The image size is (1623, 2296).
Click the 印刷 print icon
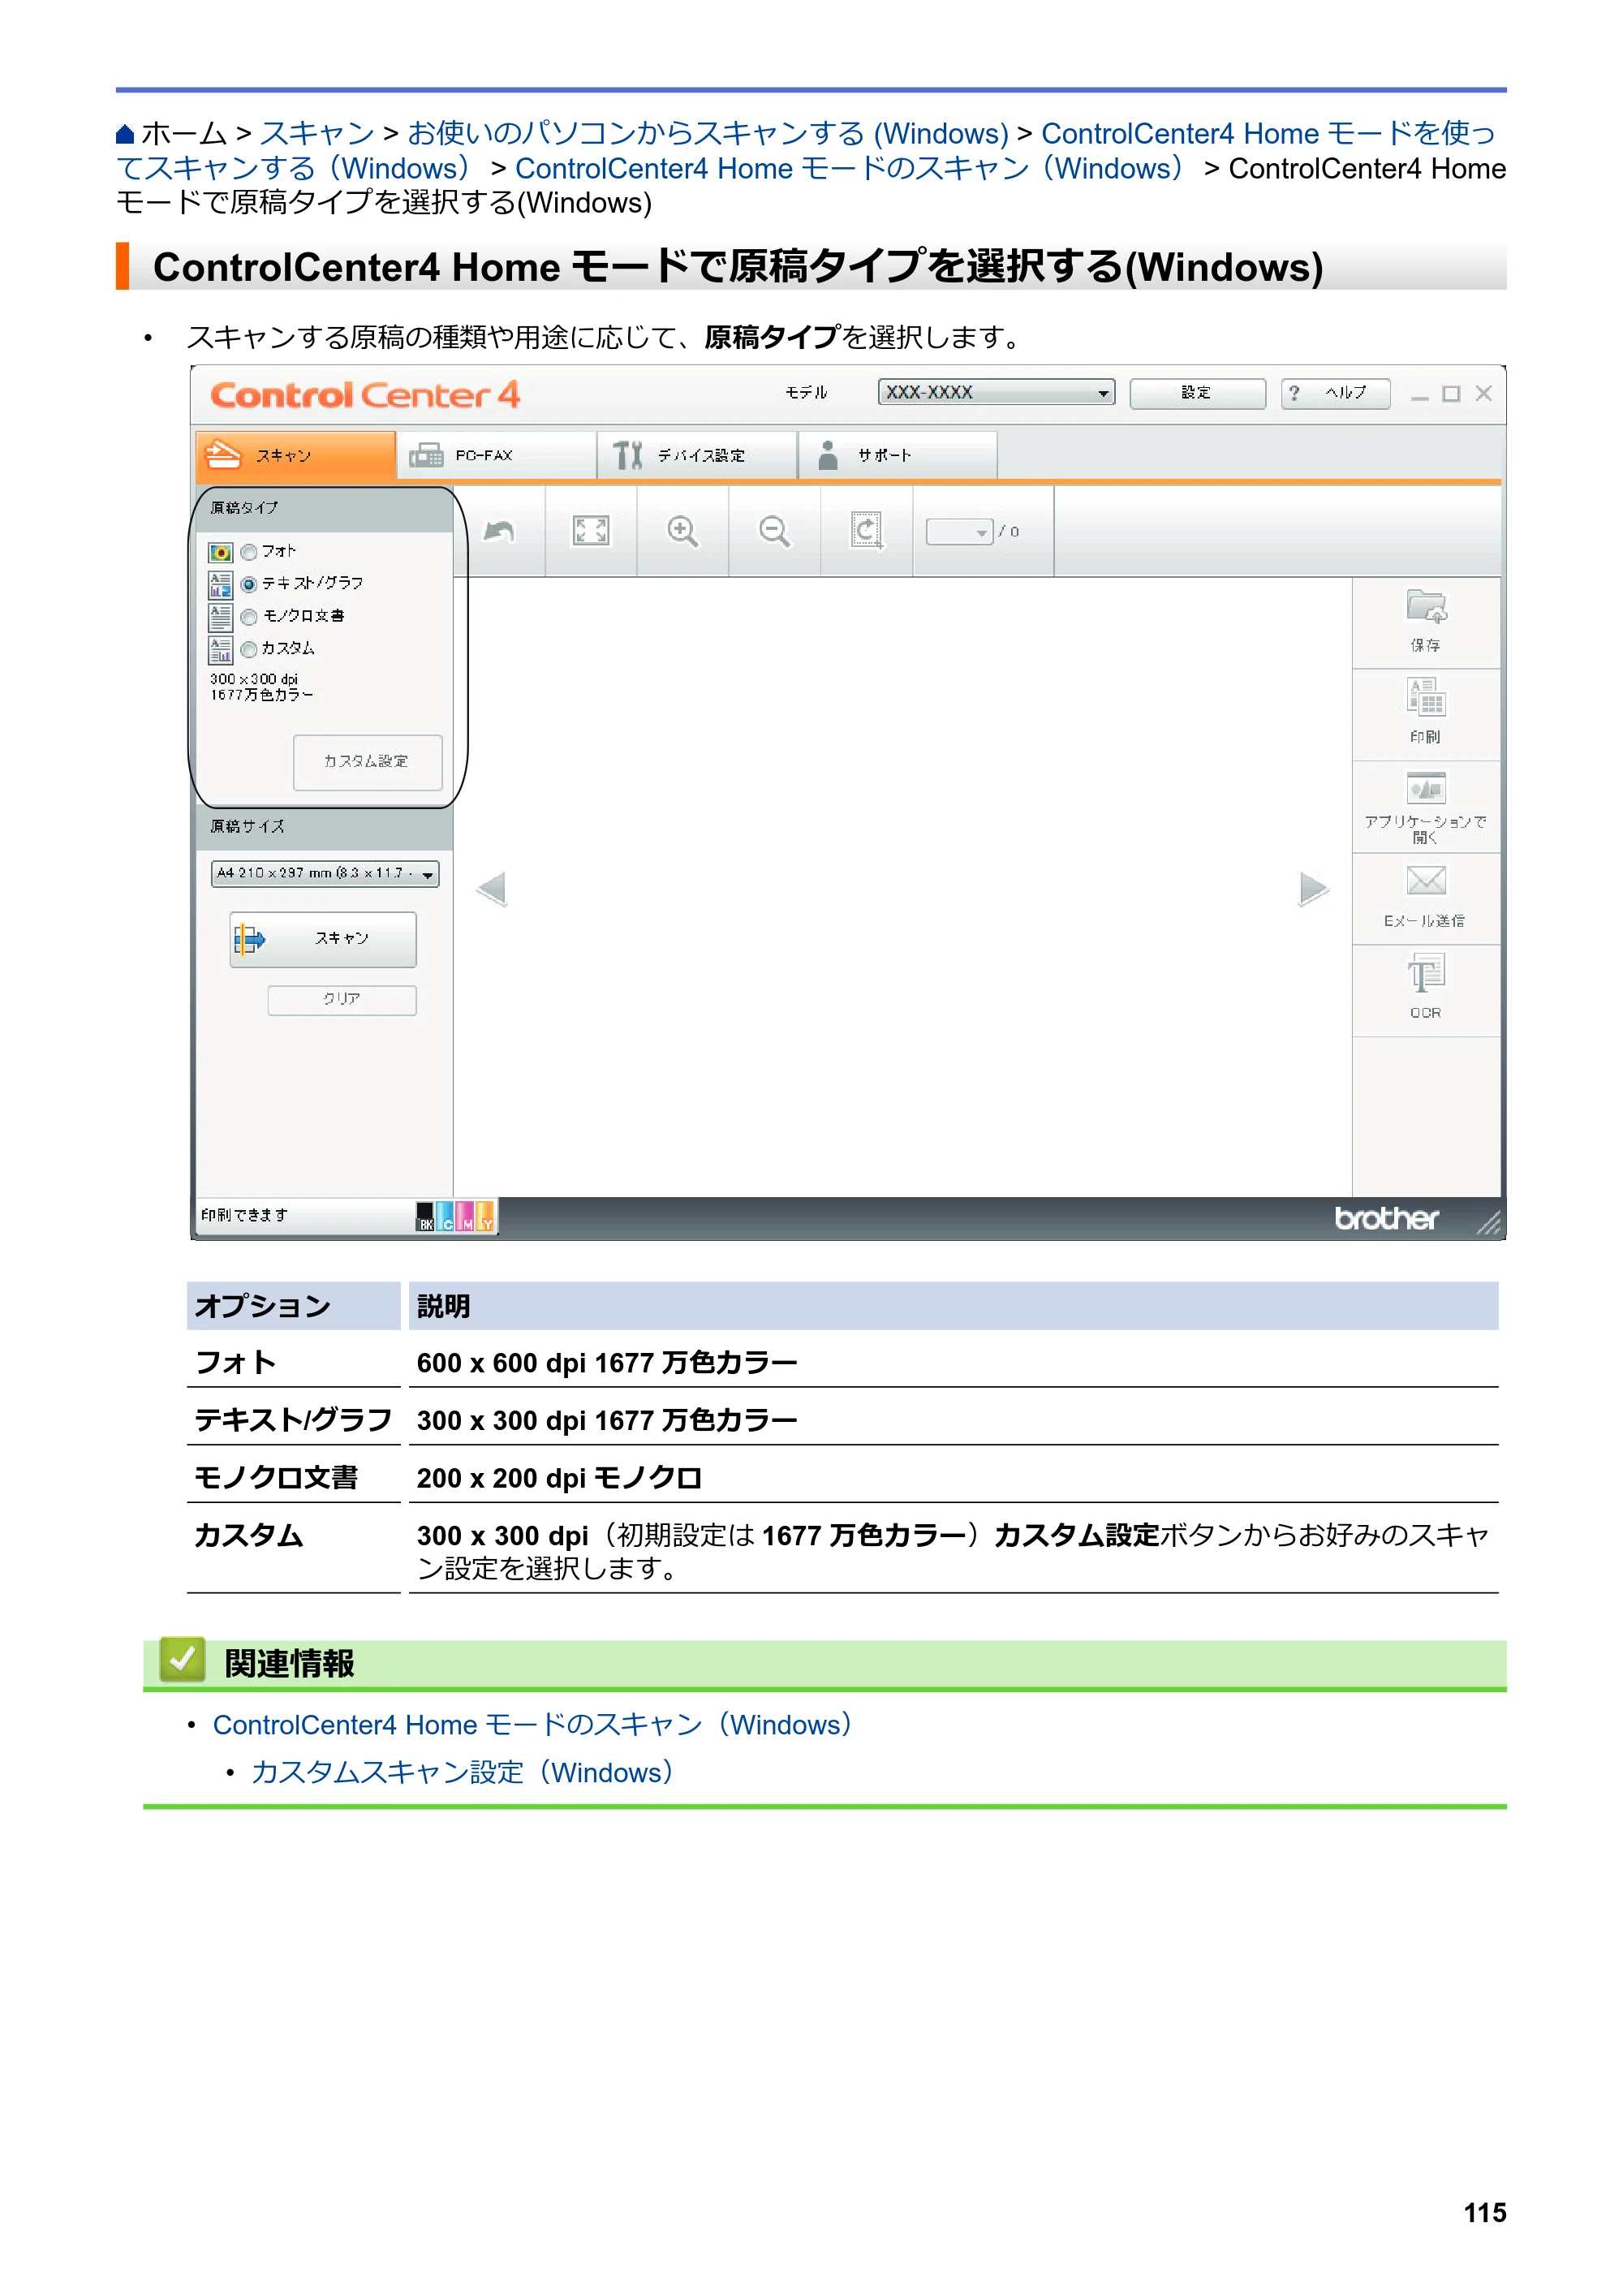(x=1426, y=698)
